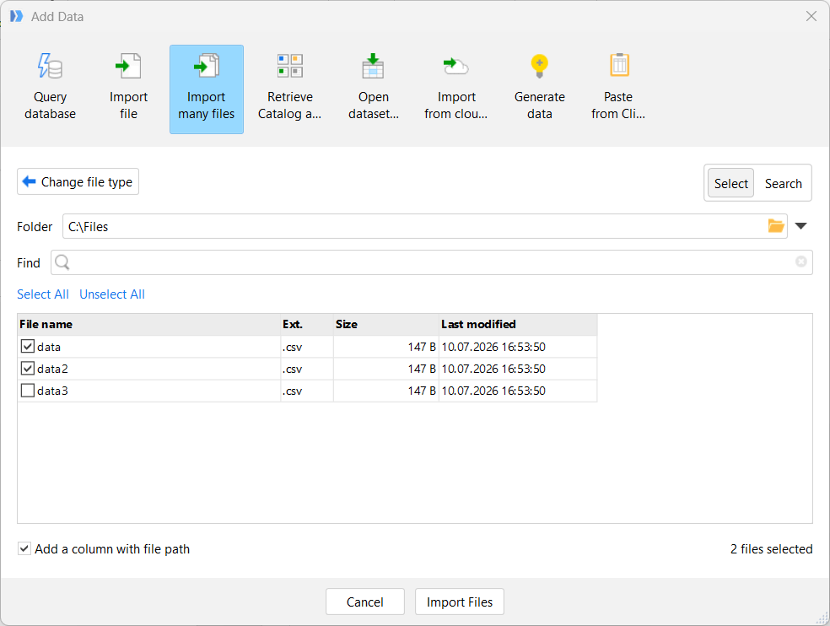
Task: Cancel the Add Data dialog
Action: click(365, 602)
